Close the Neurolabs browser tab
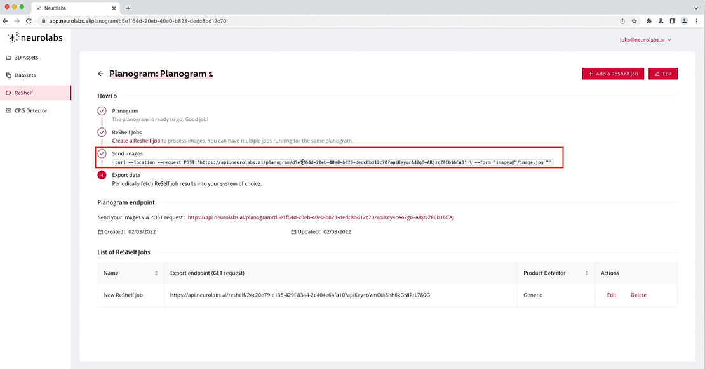This screenshot has width=705, height=369. point(114,8)
